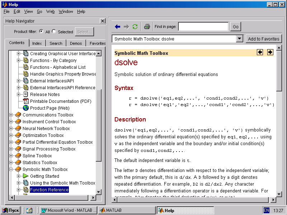Click the contents tree scroll down arrow
Viewport: 287px width, 215px height.
(x=99, y=192)
